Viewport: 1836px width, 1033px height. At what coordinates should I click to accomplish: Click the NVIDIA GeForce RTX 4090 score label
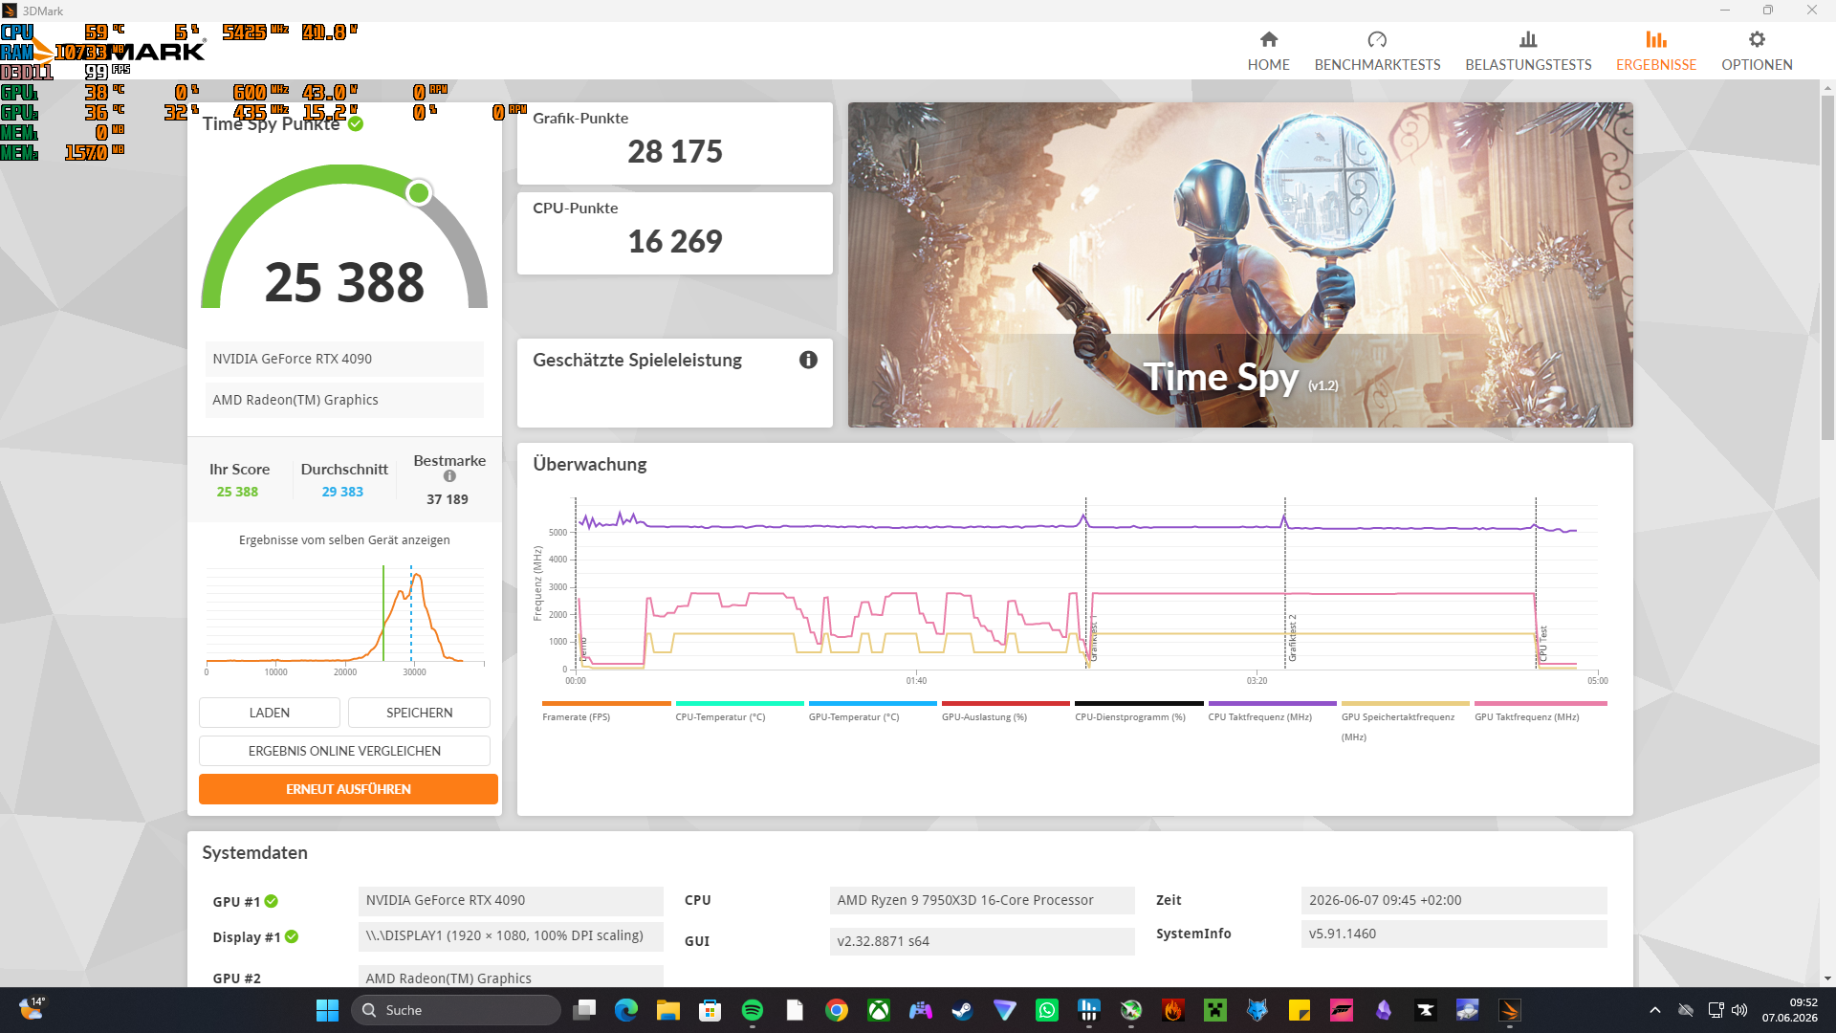pyautogui.click(x=344, y=359)
